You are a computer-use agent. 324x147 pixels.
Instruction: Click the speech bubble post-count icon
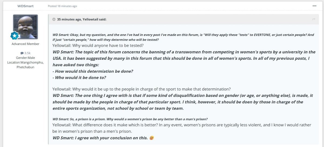[22, 53]
